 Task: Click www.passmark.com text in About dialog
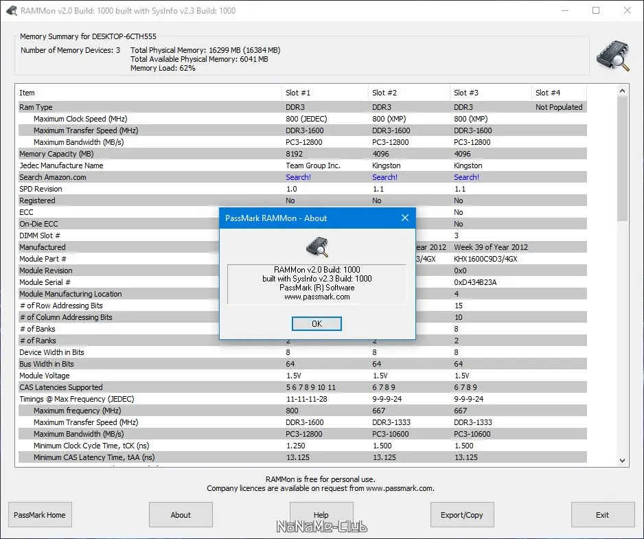point(317,297)
